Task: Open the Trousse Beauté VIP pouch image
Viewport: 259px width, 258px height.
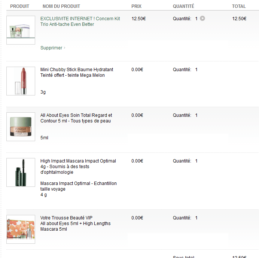Action: pyautogui.click(x=21, y=229)
